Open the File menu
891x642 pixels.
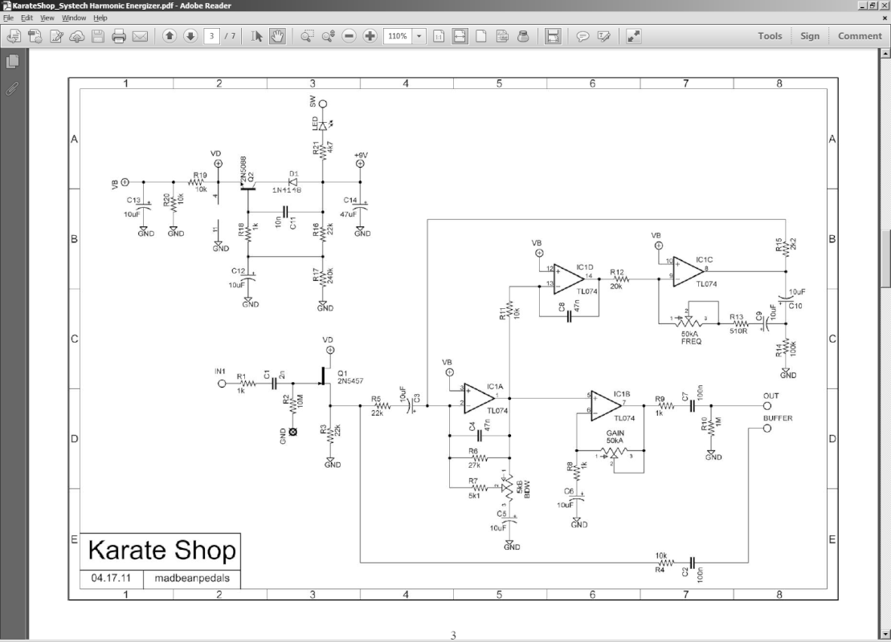pyautogui.click(x=8, y=18)
